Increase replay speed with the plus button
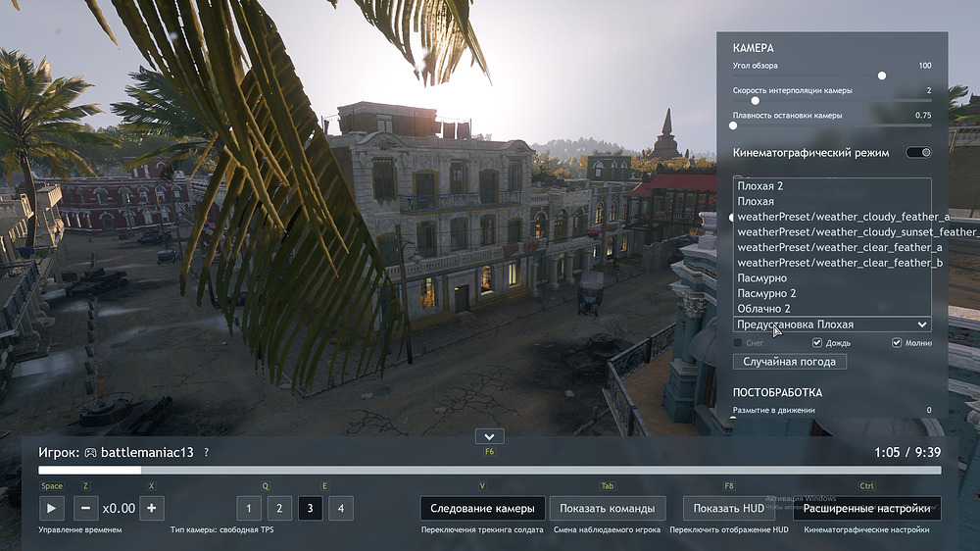 point(152,509)
